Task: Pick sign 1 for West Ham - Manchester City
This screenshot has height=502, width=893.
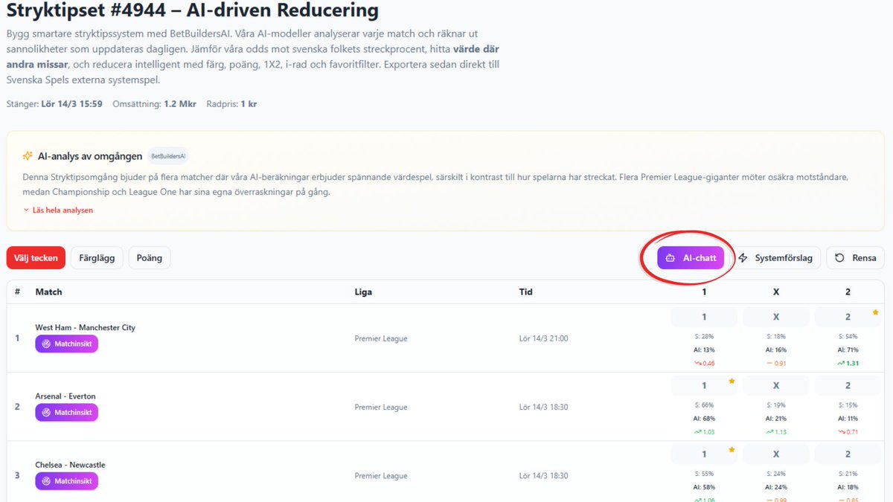Action: 704,317
